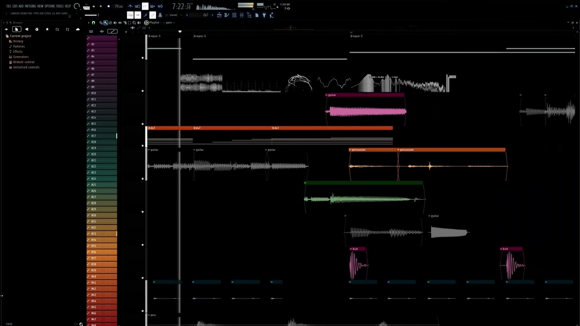Select the playlist Zoom tool
580x326 pixels.
(134, 23)
